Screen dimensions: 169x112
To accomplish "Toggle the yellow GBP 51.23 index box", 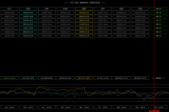I will [84, 78].
